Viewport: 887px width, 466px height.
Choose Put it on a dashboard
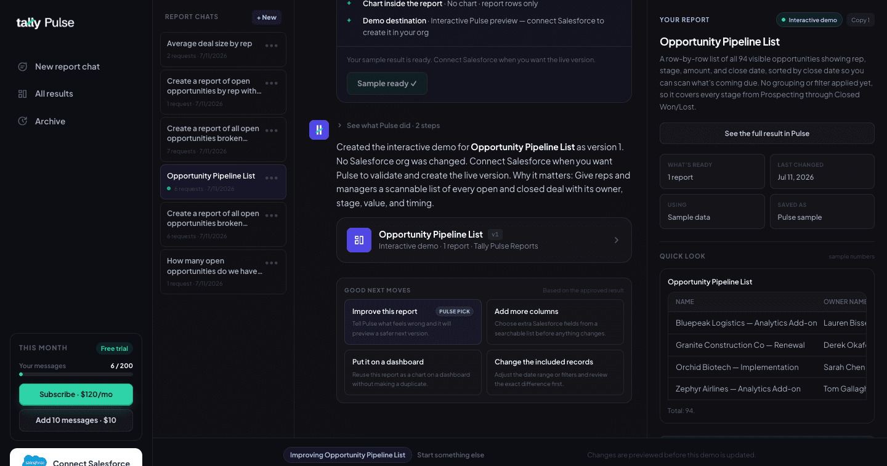413,372
